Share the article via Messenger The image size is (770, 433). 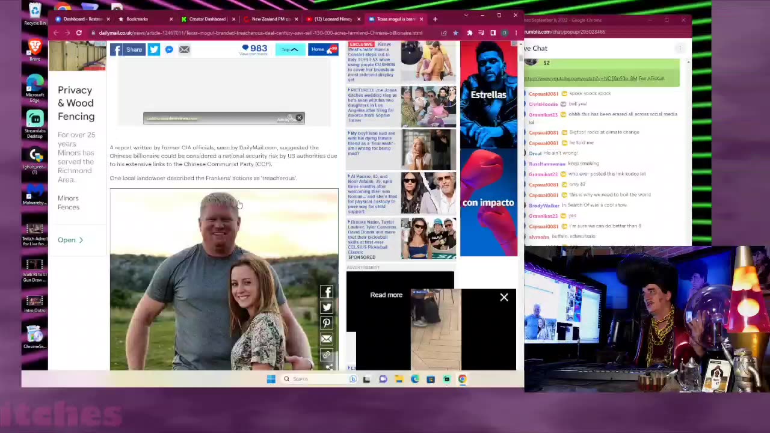pos(169,49)
